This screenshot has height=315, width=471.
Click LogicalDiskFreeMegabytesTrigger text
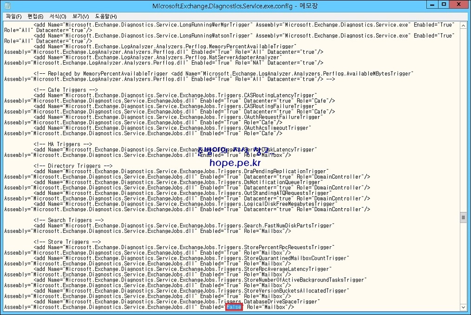(289, 203)
